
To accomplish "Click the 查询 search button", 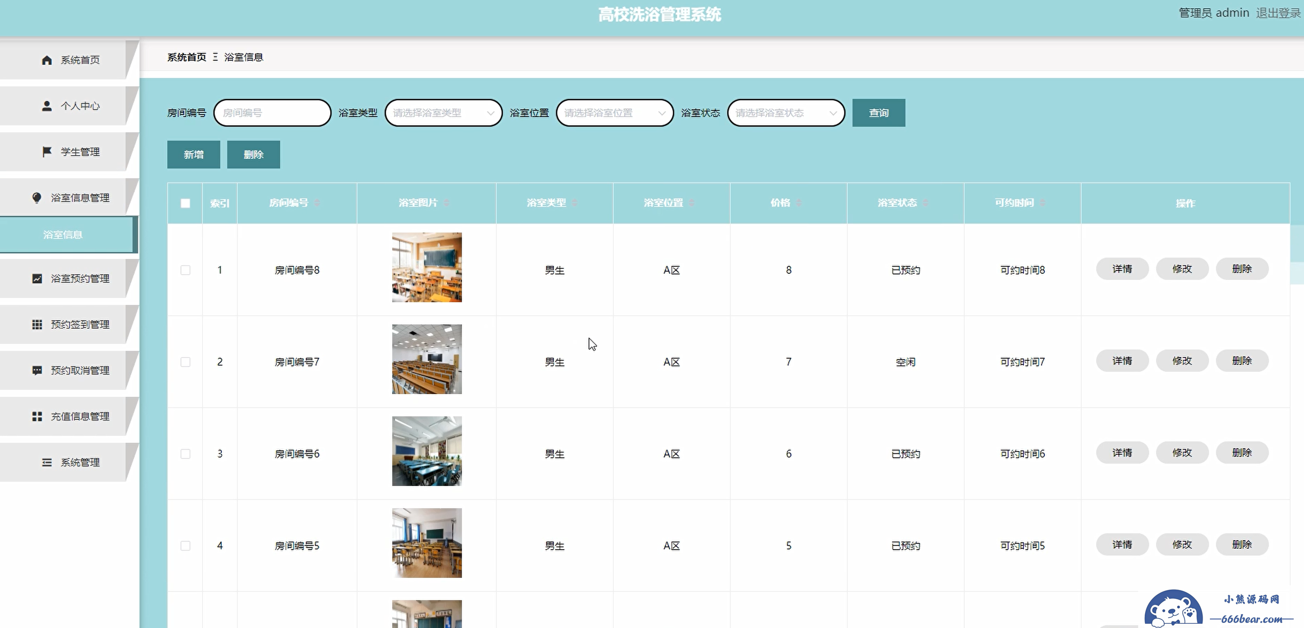I will click(x=878, y=113).
